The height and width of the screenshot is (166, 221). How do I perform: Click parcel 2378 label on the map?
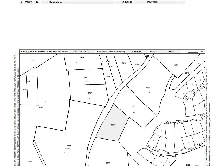(148, 88)
